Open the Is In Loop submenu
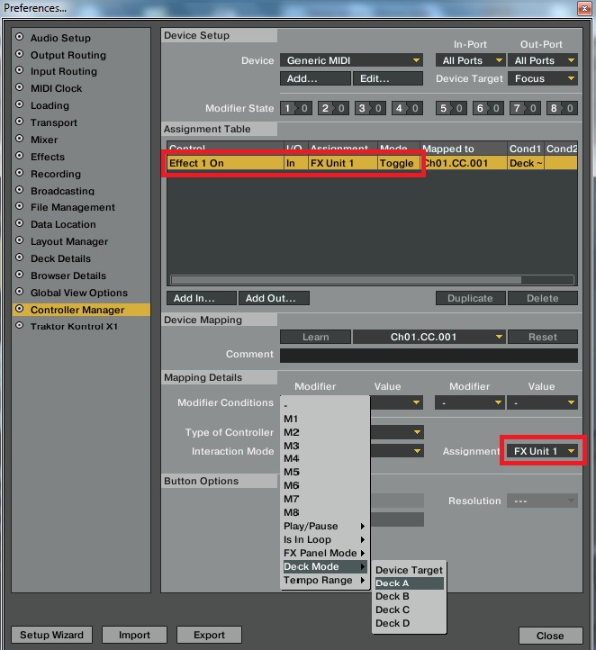The image size is (596, 650). point(325,539)
